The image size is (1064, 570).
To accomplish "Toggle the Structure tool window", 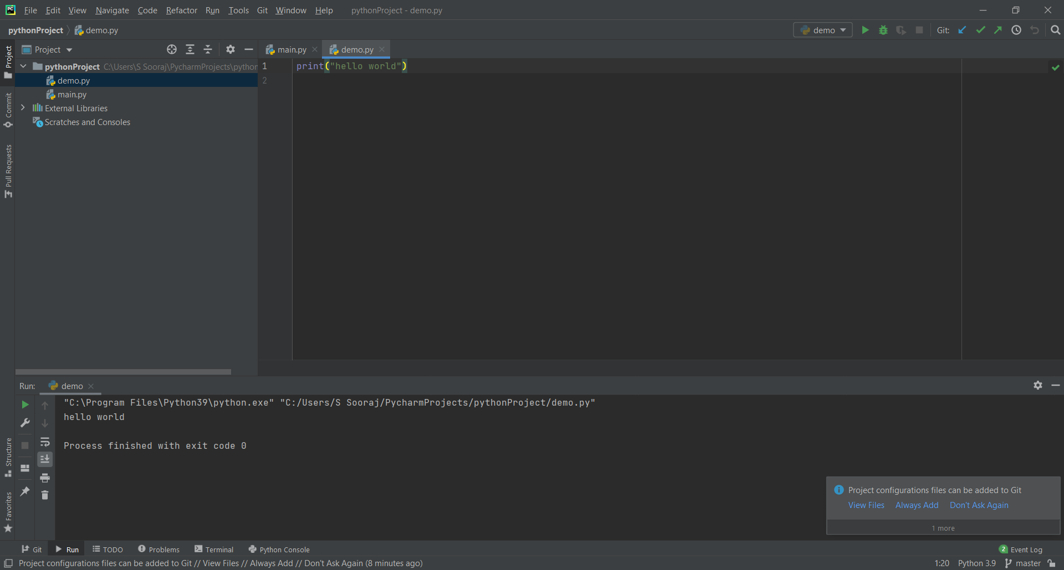I will point(8,458).
